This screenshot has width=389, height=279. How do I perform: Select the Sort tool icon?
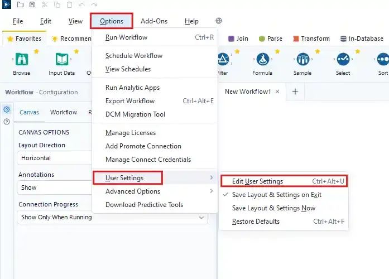pyautogui.click(x=382, y=60)
